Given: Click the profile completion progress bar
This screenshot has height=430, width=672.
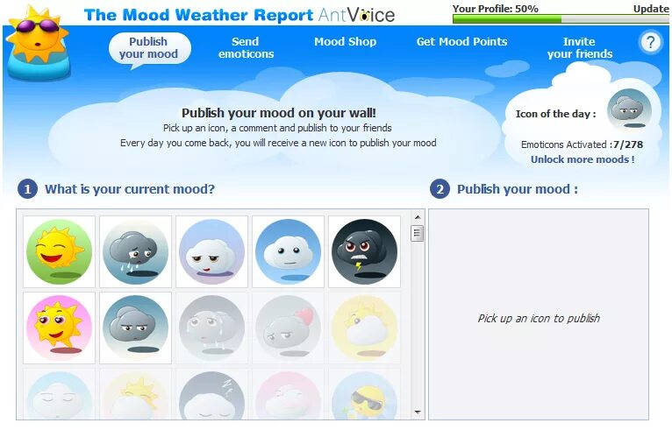Looking at the screenshot, I should pos(561,19).
